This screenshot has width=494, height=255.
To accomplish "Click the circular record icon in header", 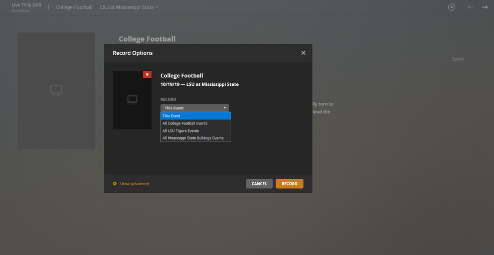I will click(451, 7).
